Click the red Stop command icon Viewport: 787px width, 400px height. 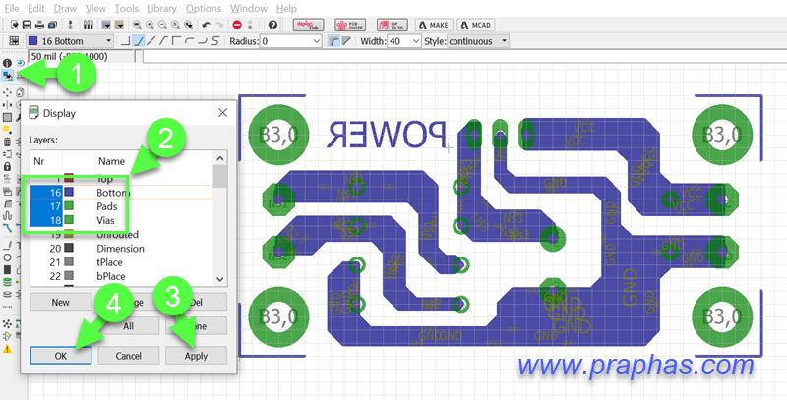[237, 25]
